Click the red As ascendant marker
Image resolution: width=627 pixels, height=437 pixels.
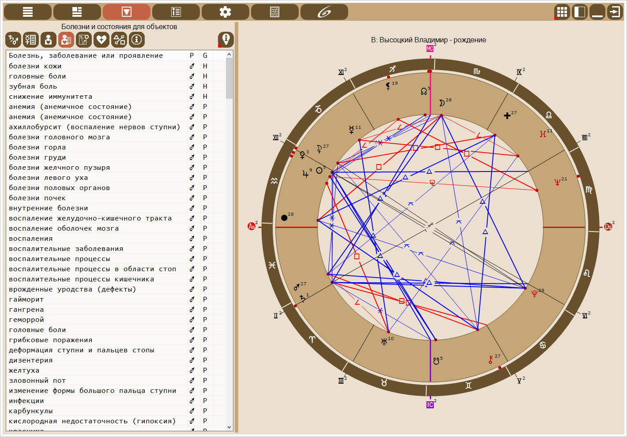coord(252,226)
